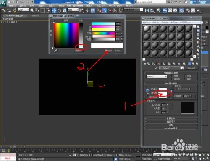The image size is (210, 161).
Task: Open the Utilities menu in Material Editor
Action: (x=185, y=23)
